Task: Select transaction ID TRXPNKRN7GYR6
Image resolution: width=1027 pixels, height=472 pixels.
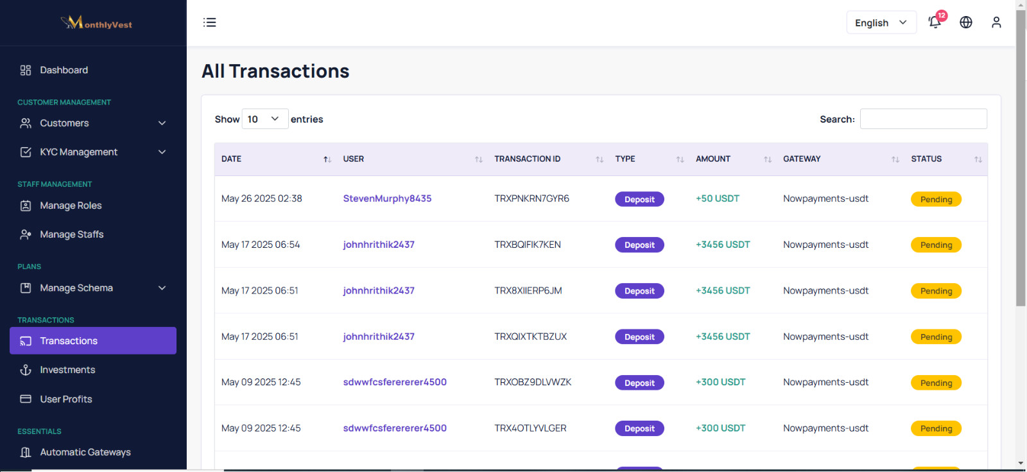Action: (531, 198)
